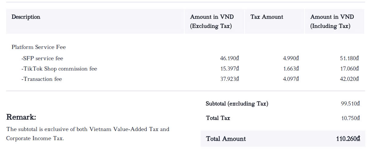Select the 4.097₫ transaction tax amount

coord(291,79)
